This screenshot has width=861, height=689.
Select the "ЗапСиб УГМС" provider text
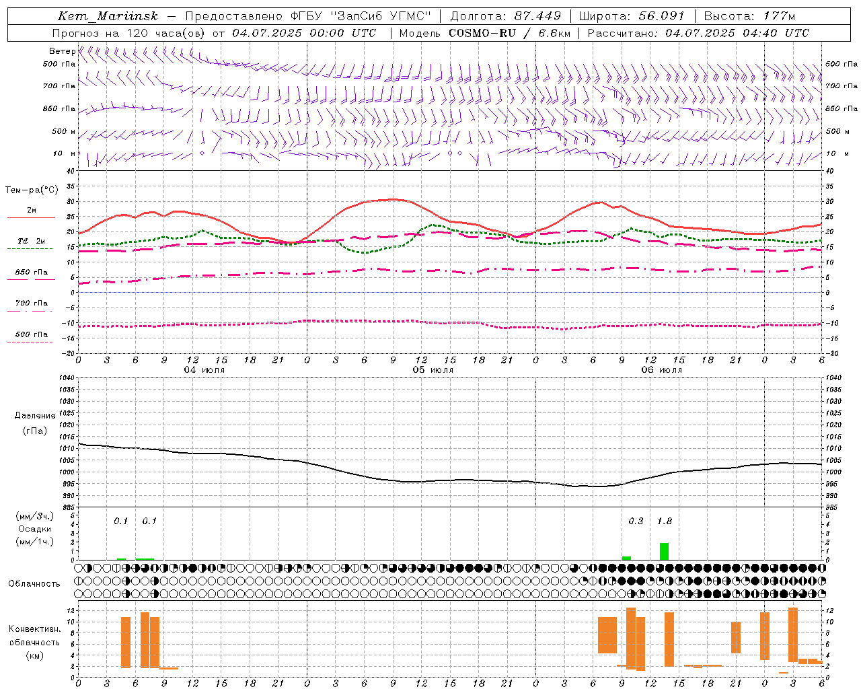tap(381, 16)
